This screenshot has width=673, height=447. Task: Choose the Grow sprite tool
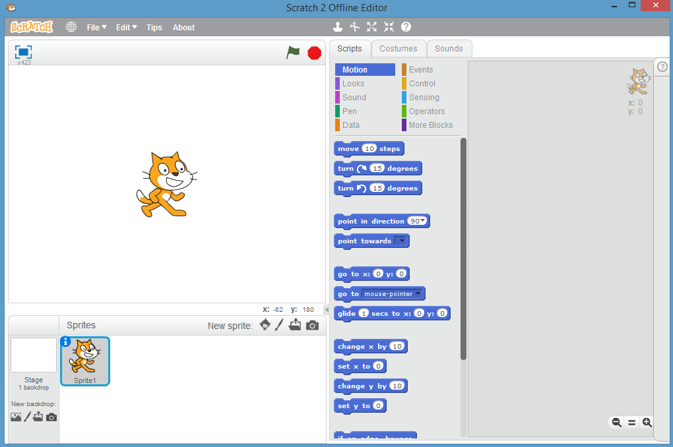pyautogui.click(x=372, y=27)
